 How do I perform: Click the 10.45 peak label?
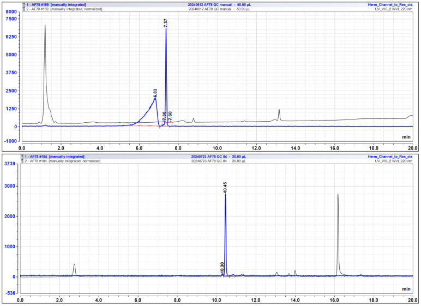tap(225, 188)
